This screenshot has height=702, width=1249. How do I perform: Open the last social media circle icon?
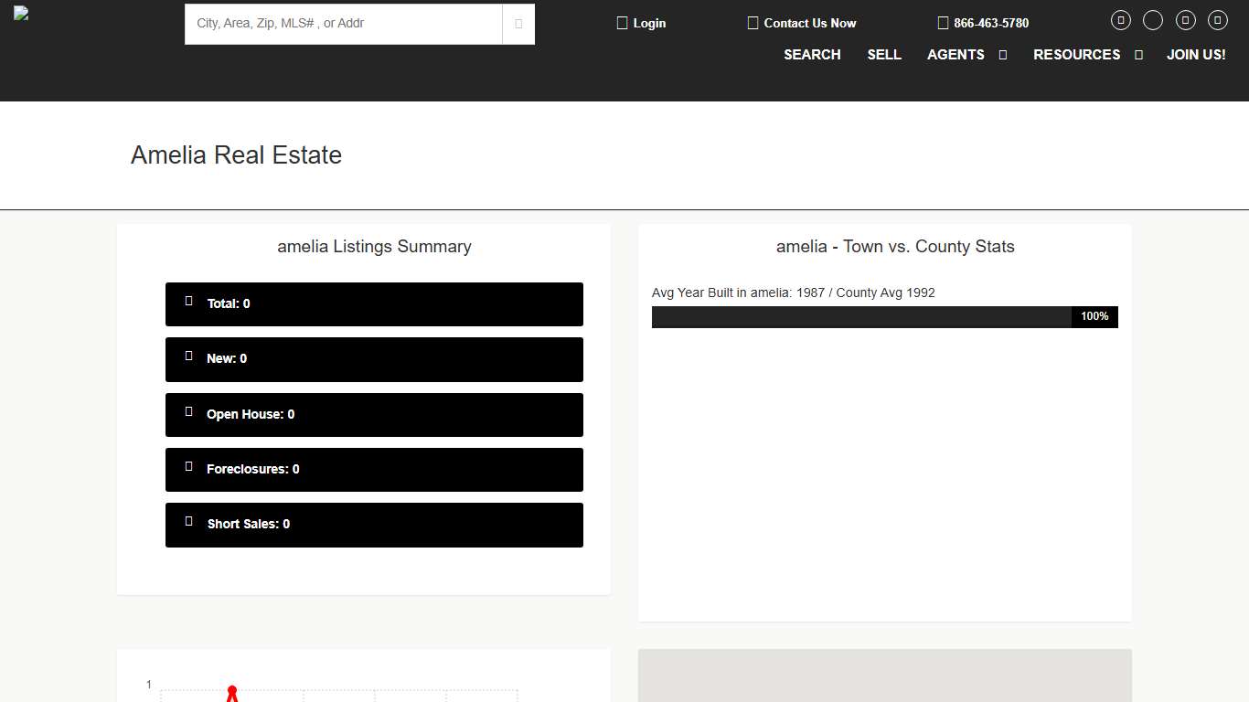[x=1217, y=19]
